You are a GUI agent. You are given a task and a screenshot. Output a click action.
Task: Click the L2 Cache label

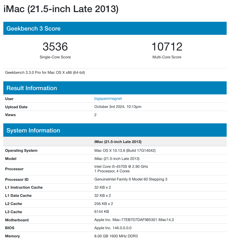14,204
